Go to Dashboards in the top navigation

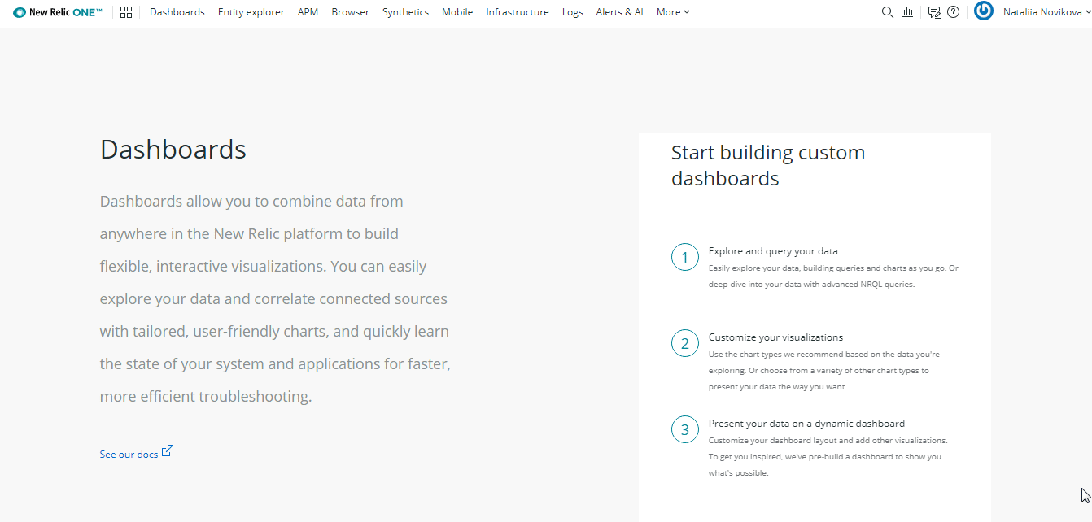click(x=177, y=12)
